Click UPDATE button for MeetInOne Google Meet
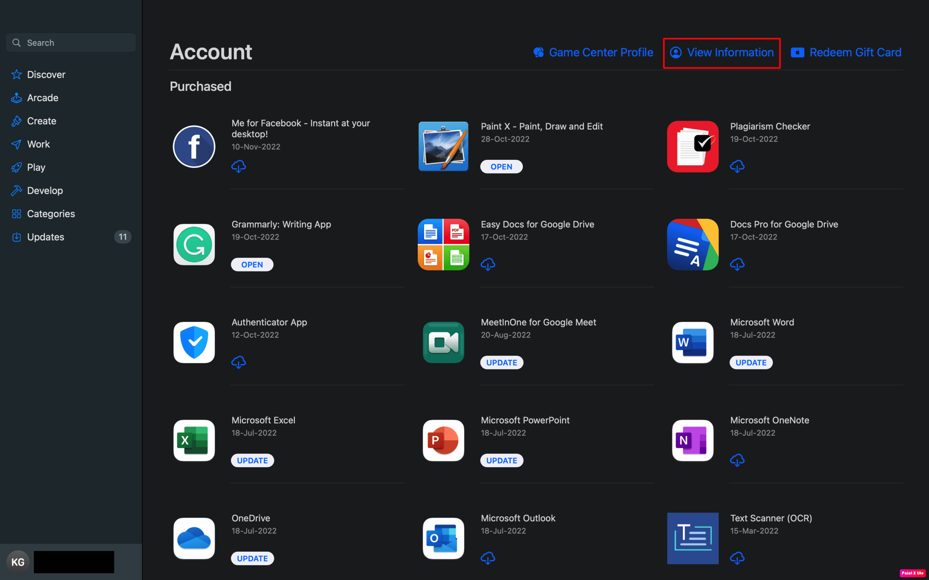Viewport: 929px width, 580px height. pos(502,361)
